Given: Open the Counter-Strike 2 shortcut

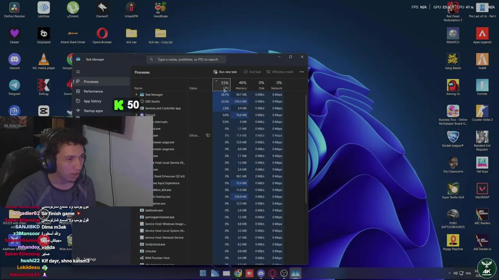Looking at the screenshot, I should pyautogui.click(x=482, y=113).
